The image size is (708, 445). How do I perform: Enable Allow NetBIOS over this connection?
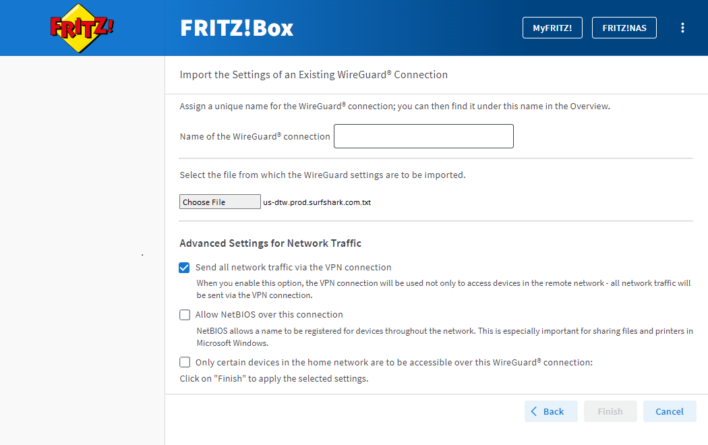click(x=185, y=315)
